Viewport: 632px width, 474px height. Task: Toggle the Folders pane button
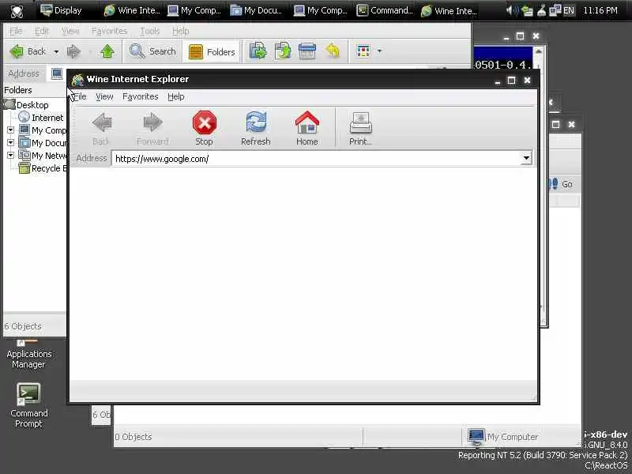[x=212, y=51]
